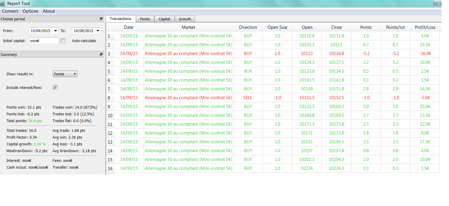Open the Options menu
The image size is (449, 206).
30,11
